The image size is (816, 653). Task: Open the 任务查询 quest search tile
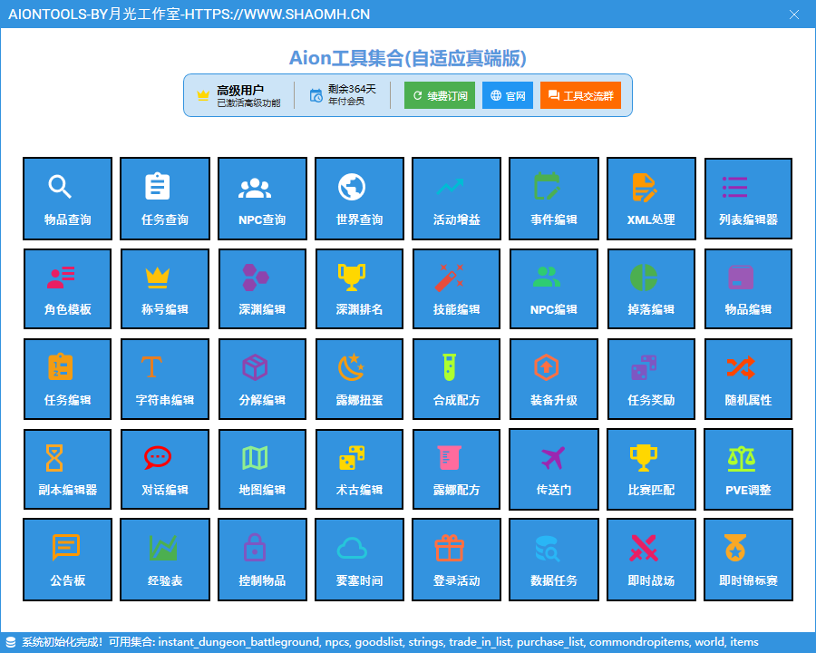165,199
